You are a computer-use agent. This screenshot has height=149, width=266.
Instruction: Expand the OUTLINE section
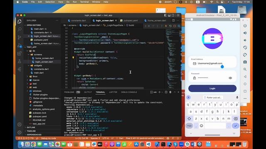(31, 127)
